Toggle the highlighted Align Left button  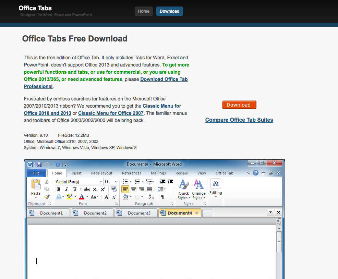(x=125, y=189)
